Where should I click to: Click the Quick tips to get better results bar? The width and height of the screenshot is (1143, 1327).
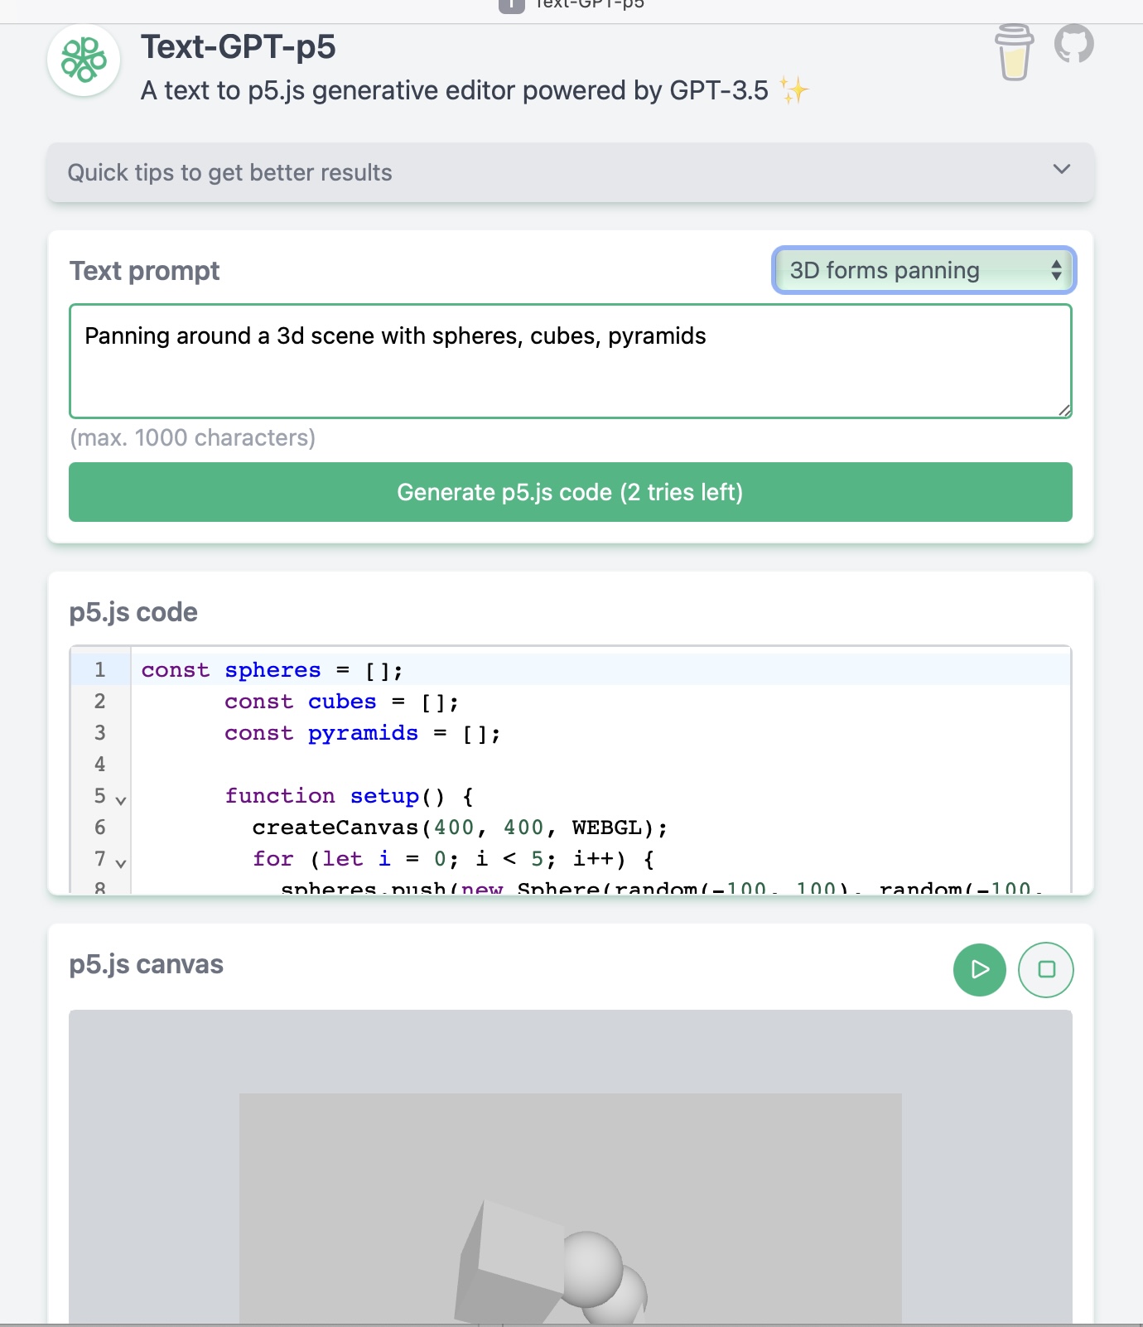pos(571,172)
